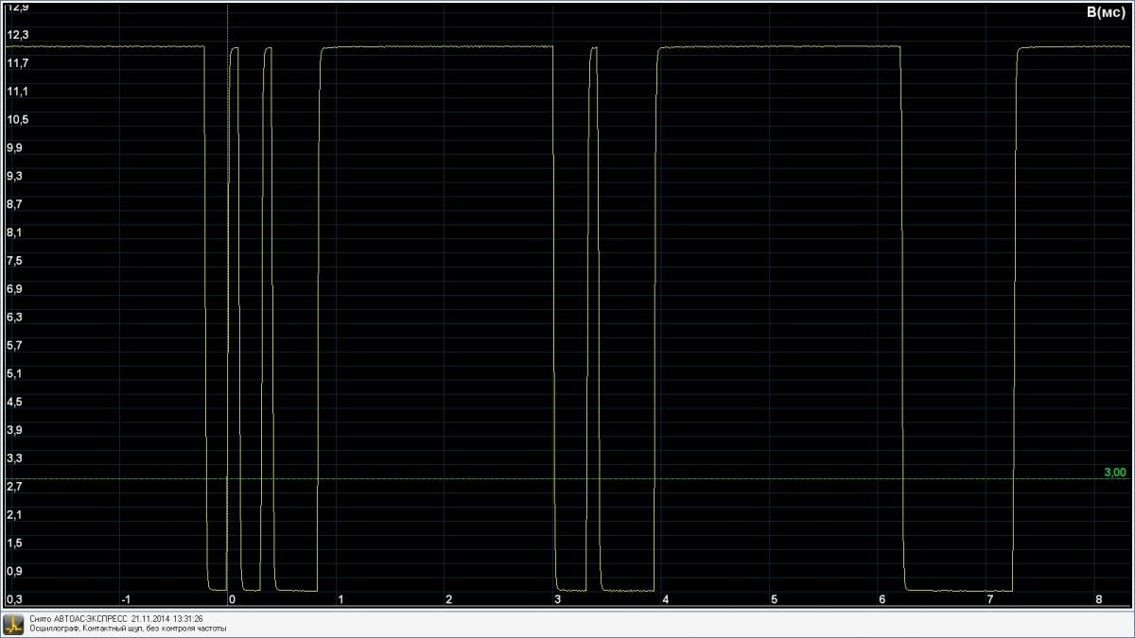This screenshot has width=1135, height=638.
Task: Click the 4 time axis label
Action: (x=666, y=599)
